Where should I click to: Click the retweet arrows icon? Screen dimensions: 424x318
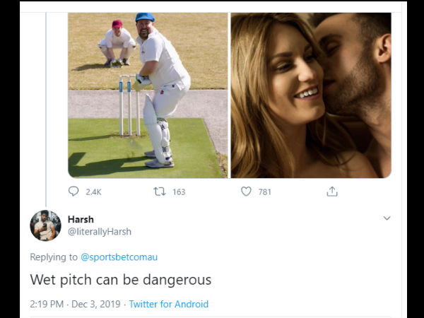tap(159, 192)
